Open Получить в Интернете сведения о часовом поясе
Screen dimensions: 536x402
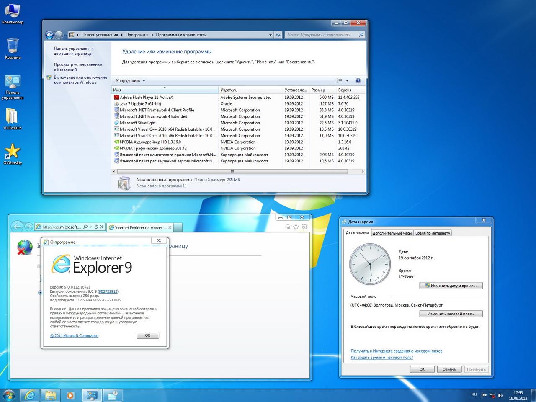coord(397,351)
